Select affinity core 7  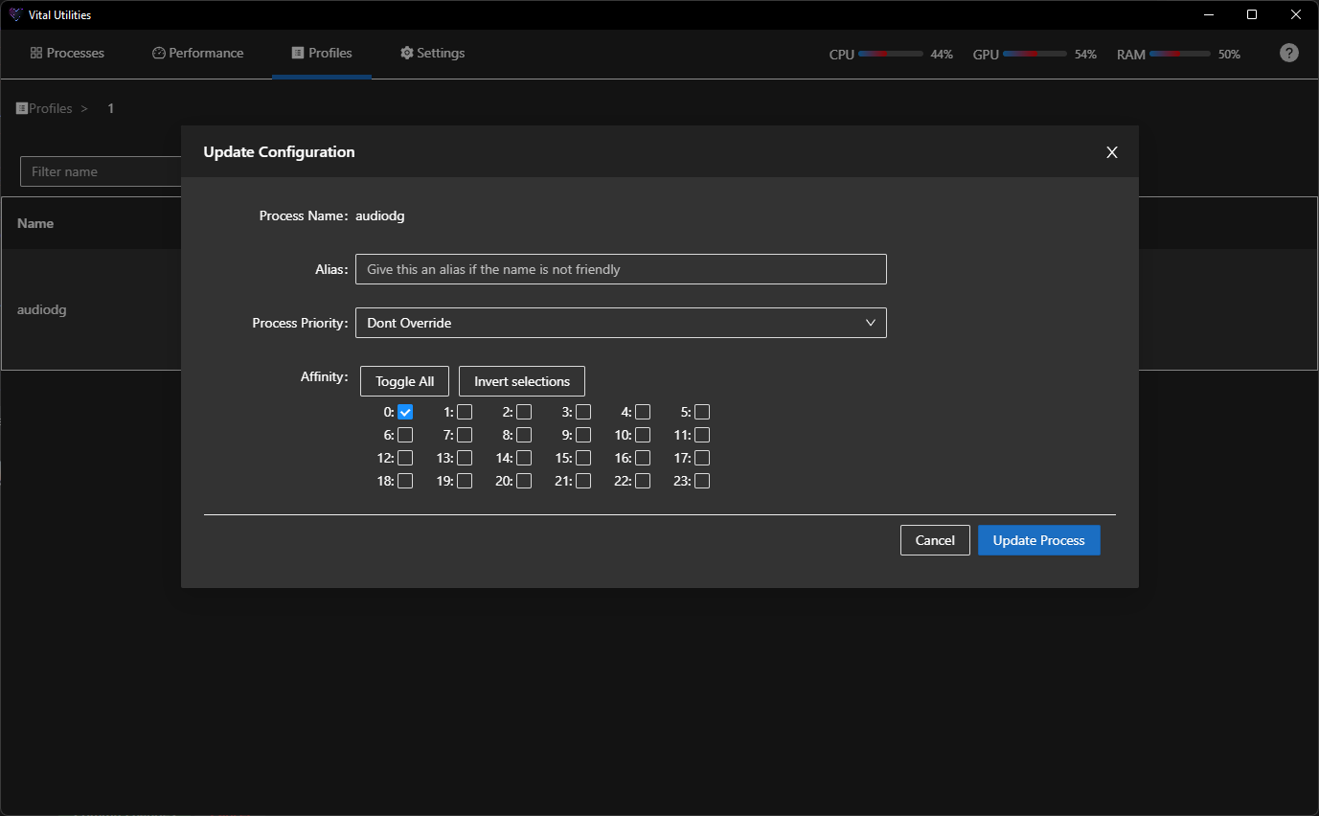tap(465, 435)
